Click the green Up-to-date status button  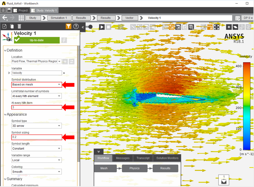pyautogui.click(x=37, y=40)
